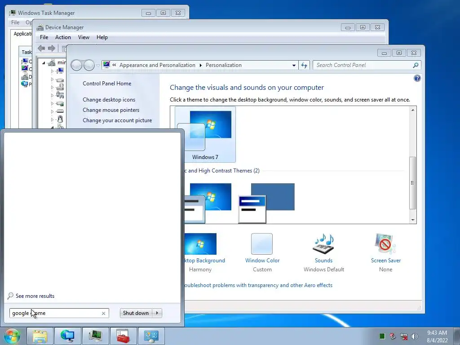This screenshot has width=460, height=345.
Task: Click the Help question mark icon
Action: [x=417, y=78]
